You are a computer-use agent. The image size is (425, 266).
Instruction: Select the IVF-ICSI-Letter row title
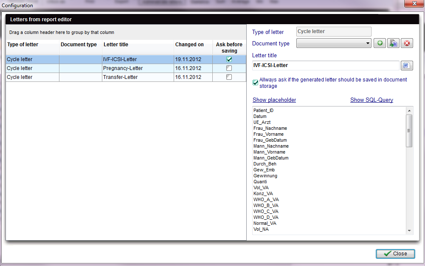[x=120, y=59]
